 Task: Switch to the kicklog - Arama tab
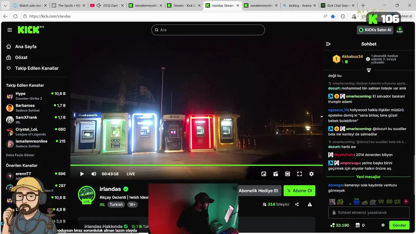(x=299, y=6)
